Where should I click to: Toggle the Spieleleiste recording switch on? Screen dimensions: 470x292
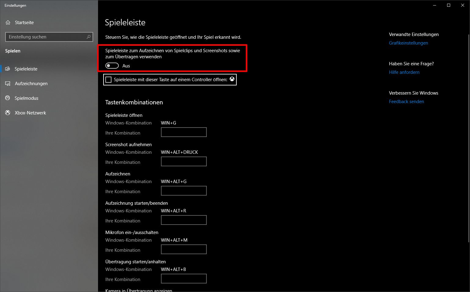(x=112, y=66)
